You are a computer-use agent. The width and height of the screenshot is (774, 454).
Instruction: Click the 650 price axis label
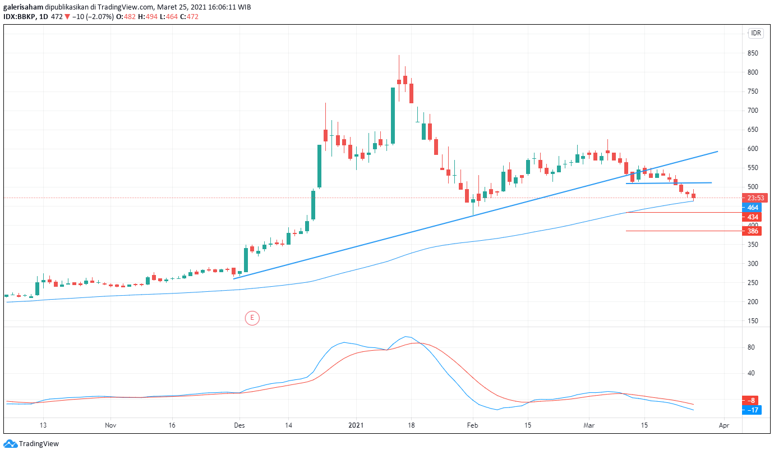753,130
